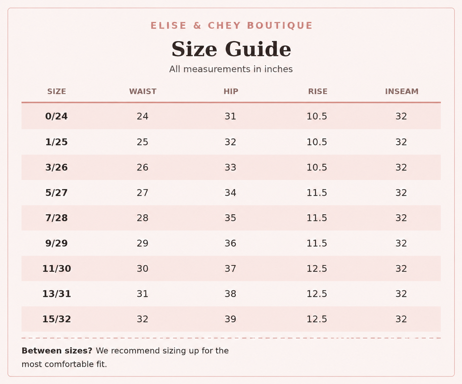This screenshot has width=462, height=384.
Task: Click the rise value in 11/30 row
Action: (317, 269)
